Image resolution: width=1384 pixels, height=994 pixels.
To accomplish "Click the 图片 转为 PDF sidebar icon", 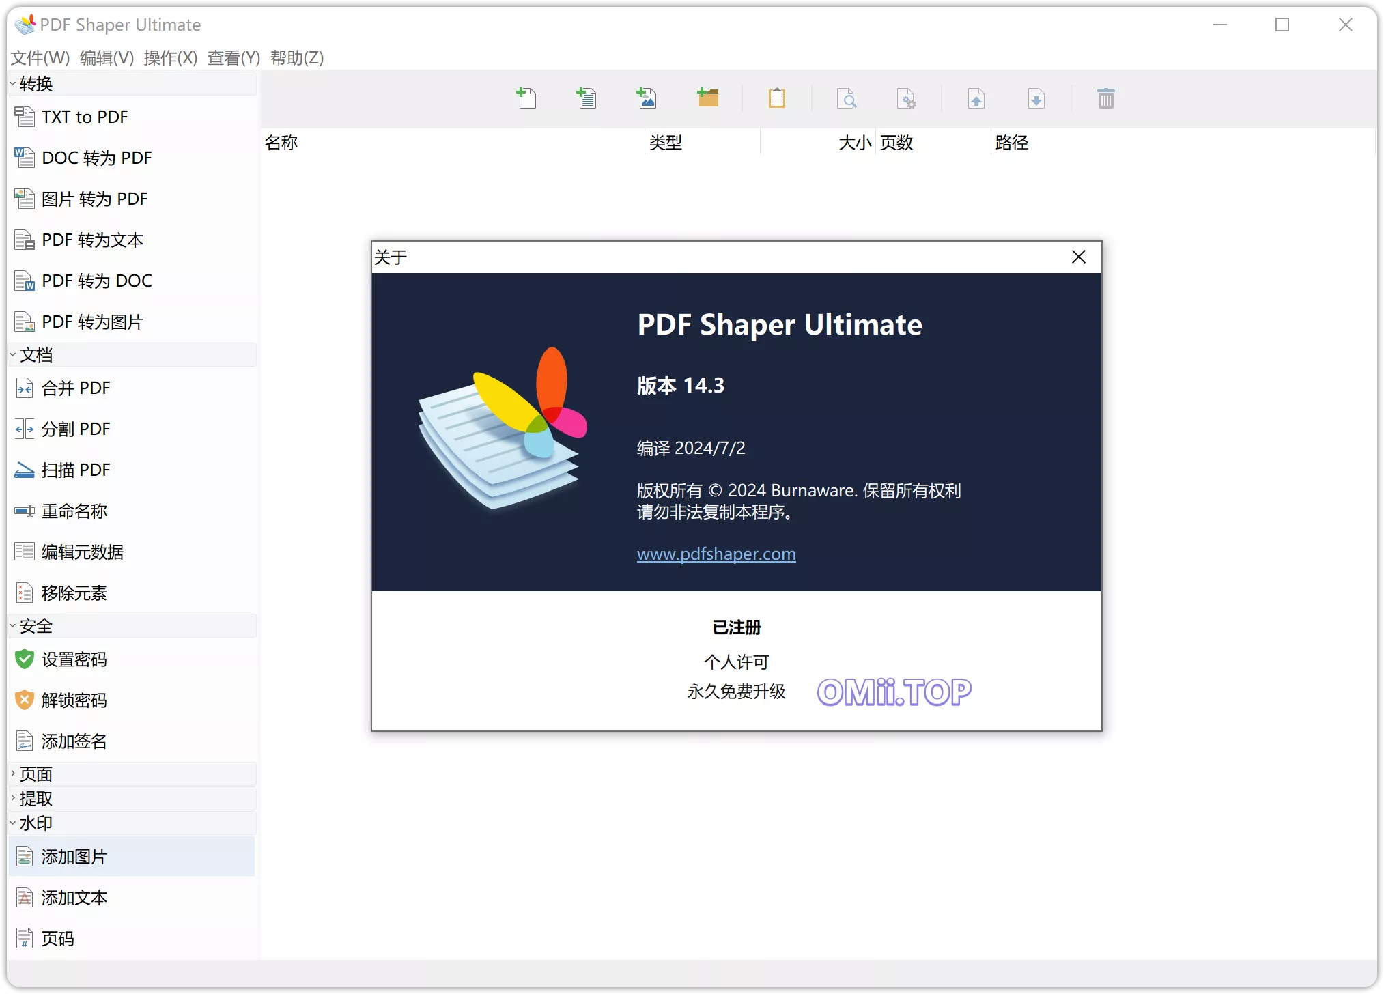I will pyautogui.click(x=25, y=199).
